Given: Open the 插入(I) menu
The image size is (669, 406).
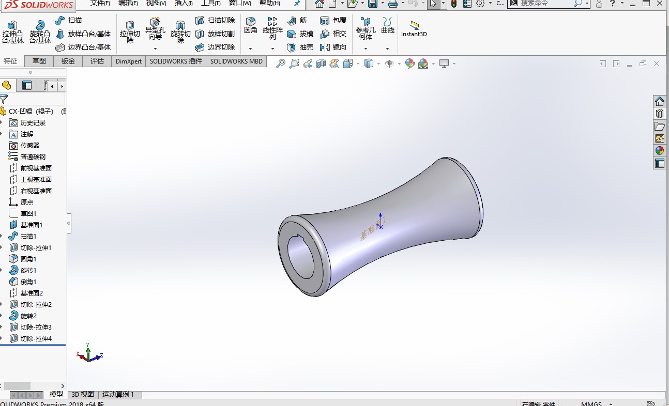Looking at the screenshot, I should [x=184, y=3].
